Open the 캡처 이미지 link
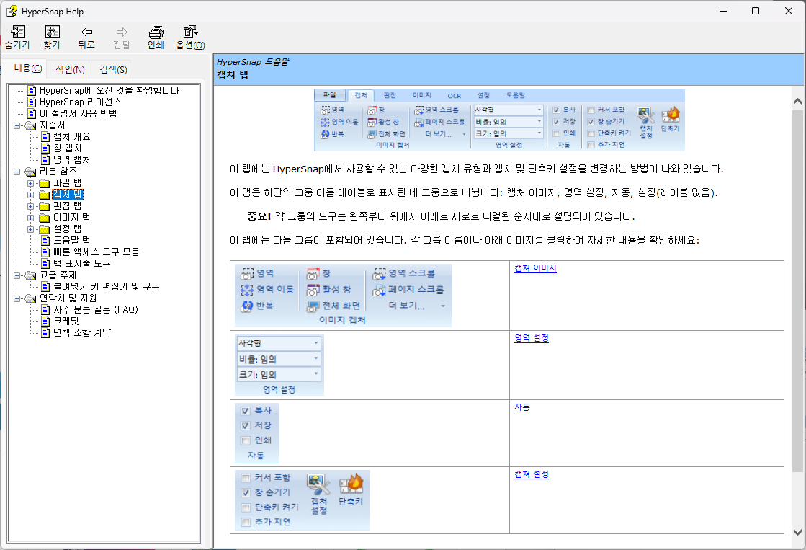This screenshot has width=806, height=550. coord(535,268)
